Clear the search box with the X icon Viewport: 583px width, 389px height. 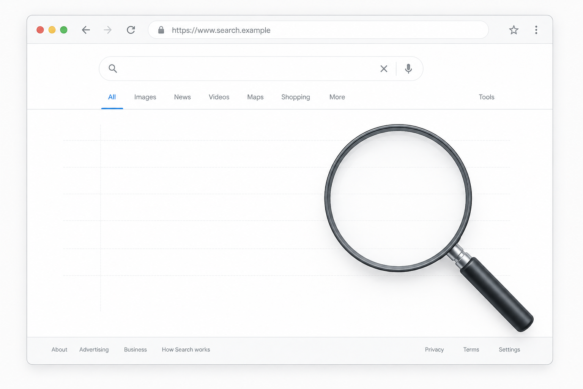click(384, 69)
